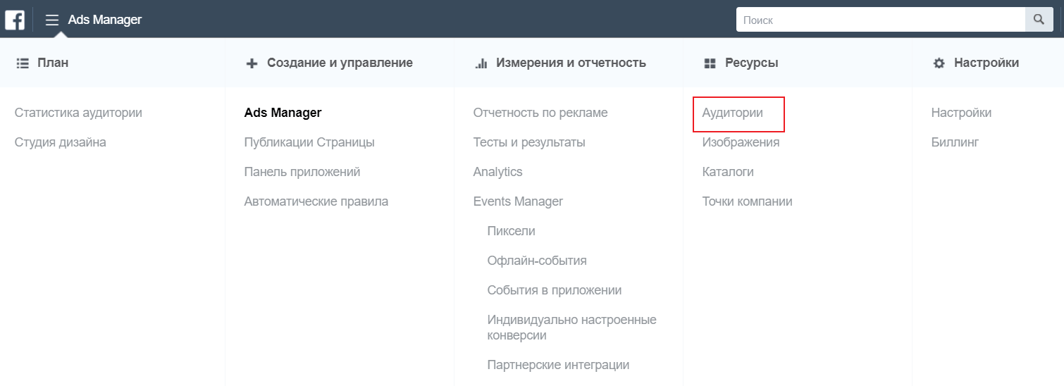Viewport: 1064px width, 386px height.
Task: Click Создание и управление header text
Action: (340, 63)
